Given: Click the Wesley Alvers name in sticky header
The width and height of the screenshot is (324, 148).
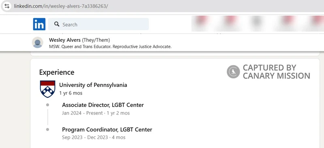Looking at the screenshot, I should 65,40.
